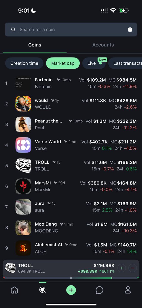Image resolution: width=142 pixels, height=308 pixels.
Task: Switch to the Coins tab
Action: 35,45
